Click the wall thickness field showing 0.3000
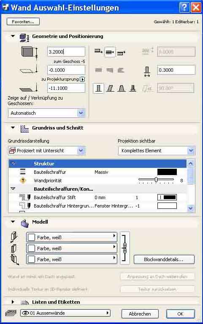Viewport: 203px width, 324px height. point(176,70)
